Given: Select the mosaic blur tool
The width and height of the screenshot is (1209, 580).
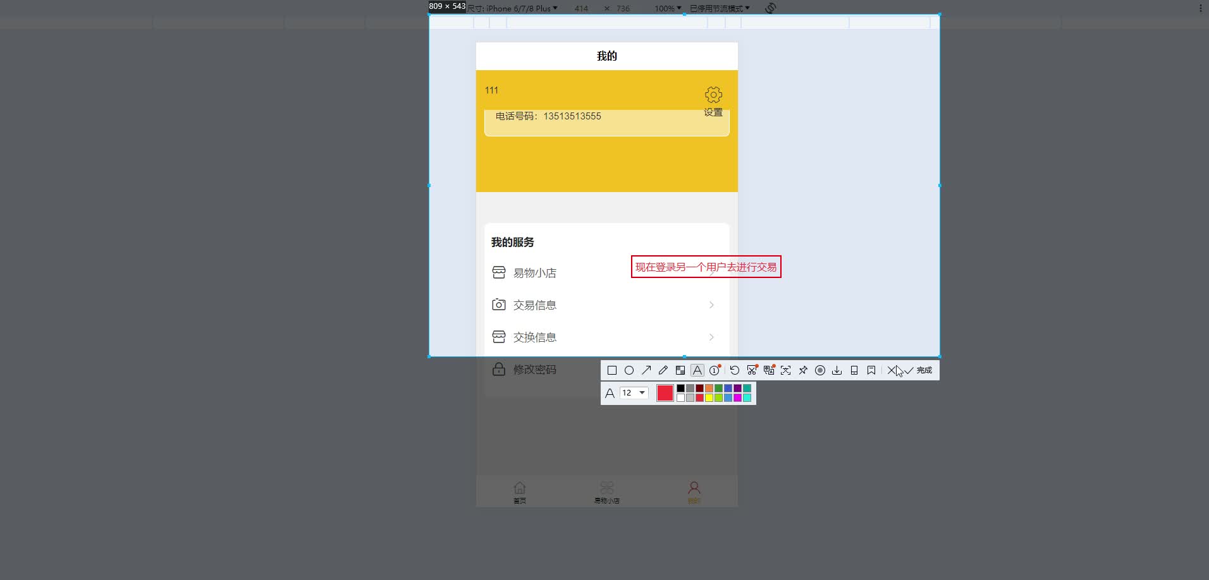Looking at the screenshot, I should [x=680, y=370].
